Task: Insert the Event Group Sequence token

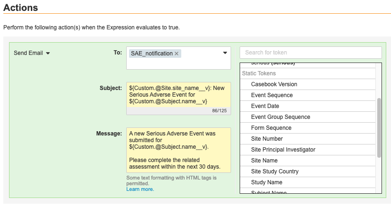Action: tap(280, 117)
